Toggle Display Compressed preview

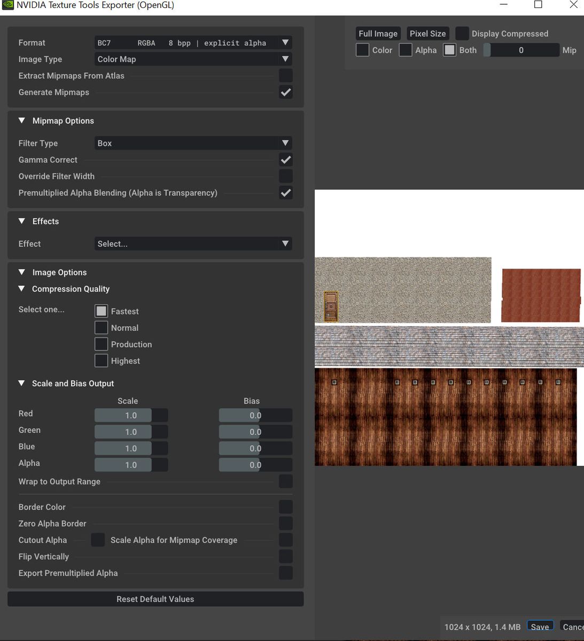[462, 34]
